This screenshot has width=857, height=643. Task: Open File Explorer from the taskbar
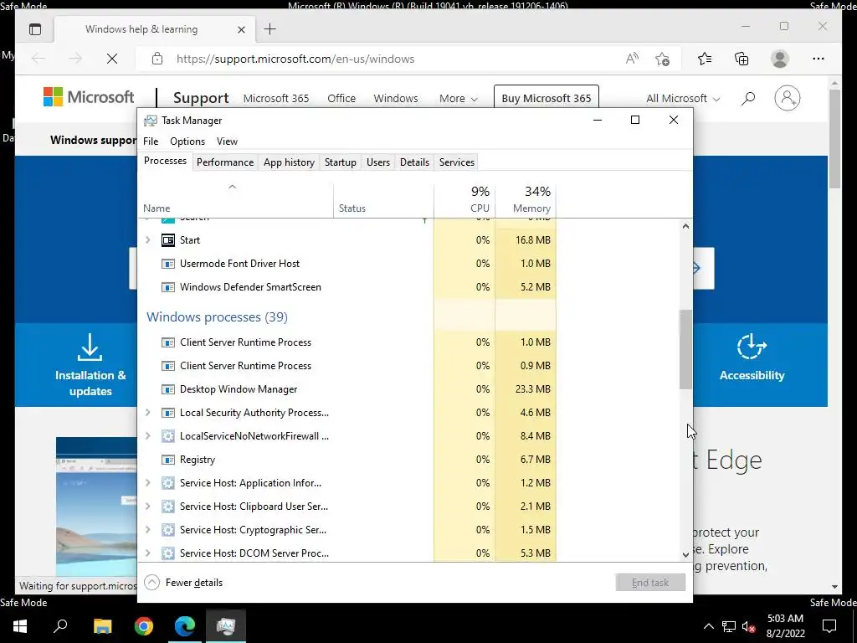pos(102,625)
